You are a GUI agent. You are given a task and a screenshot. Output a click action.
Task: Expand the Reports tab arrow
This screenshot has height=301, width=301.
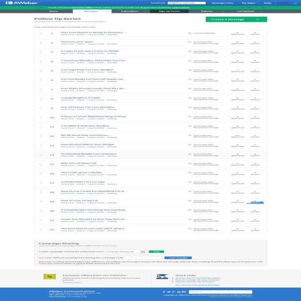(223, 12)
